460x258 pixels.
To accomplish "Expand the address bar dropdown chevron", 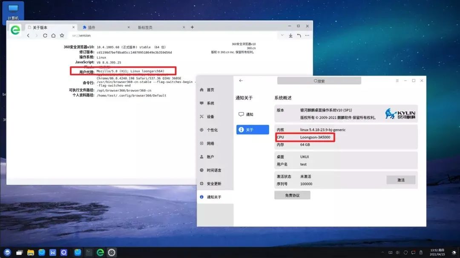I will 282,35.
